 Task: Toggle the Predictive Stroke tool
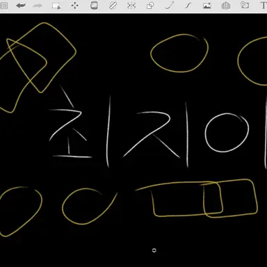(170, 6)
